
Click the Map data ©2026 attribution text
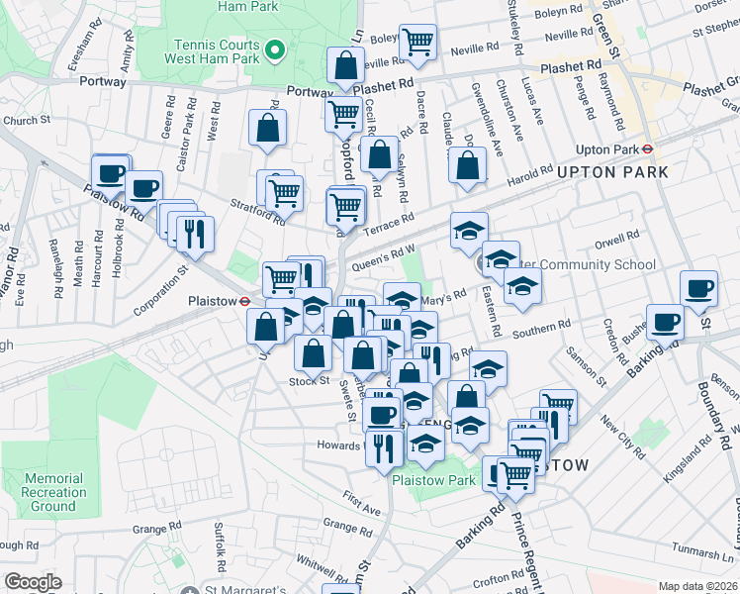698,586
